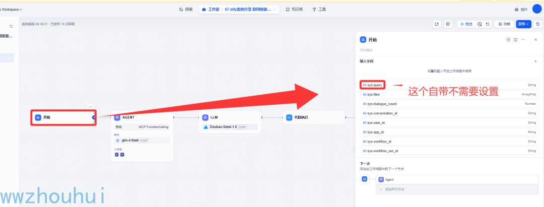
Task: Add an input field with plus icon
Action: point(535,61)
